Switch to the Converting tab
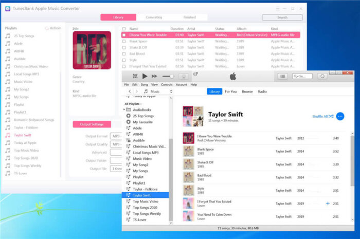 [154, 17]
